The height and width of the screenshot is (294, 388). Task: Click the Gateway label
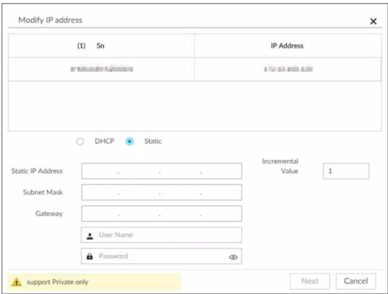49,213
